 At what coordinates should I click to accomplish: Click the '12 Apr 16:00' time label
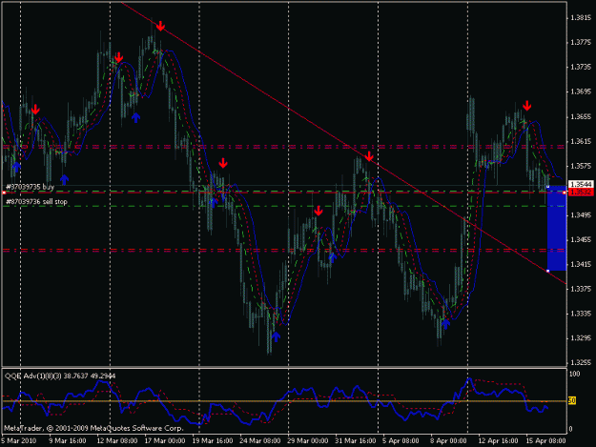(x=498, y=440)
